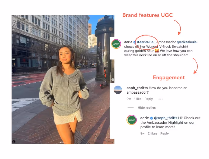Click the '9w' timestamp on aerie's reply
The width and height of the screenshot is (209, 159).
click(142, 133)
